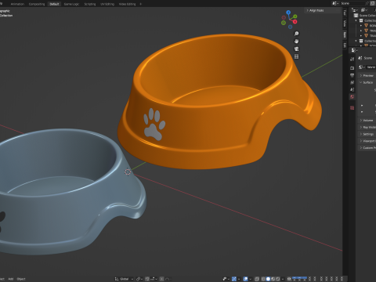376x282 pixels.
Task: Collapse the Surface panel
Action: [x=367, y=82]
